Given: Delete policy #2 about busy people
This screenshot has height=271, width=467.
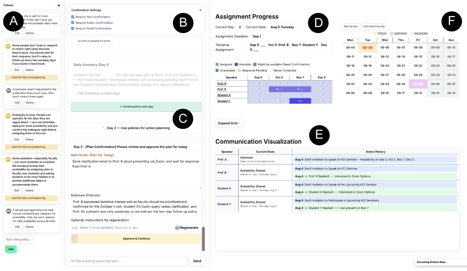Looking at the screenshot, I should 29,70.
